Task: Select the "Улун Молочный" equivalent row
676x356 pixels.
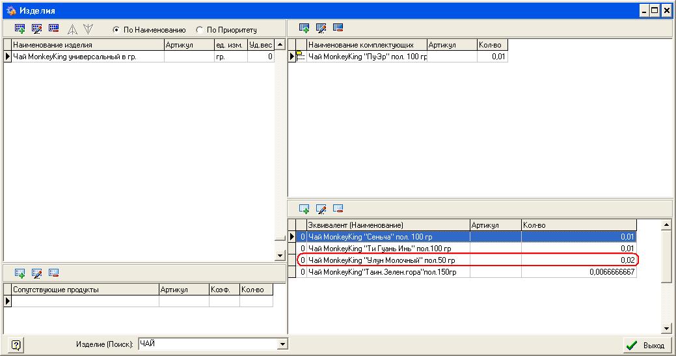Action: point(388,260)
